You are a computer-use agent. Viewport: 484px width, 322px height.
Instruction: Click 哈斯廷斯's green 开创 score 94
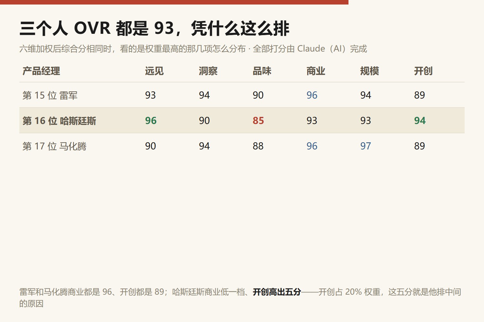420,121
